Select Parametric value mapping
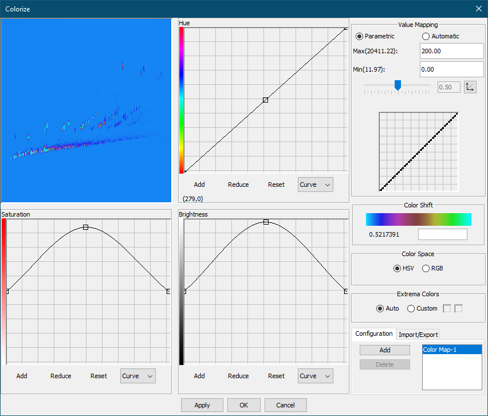Screen dimensions: 488x416 [360, 36]
